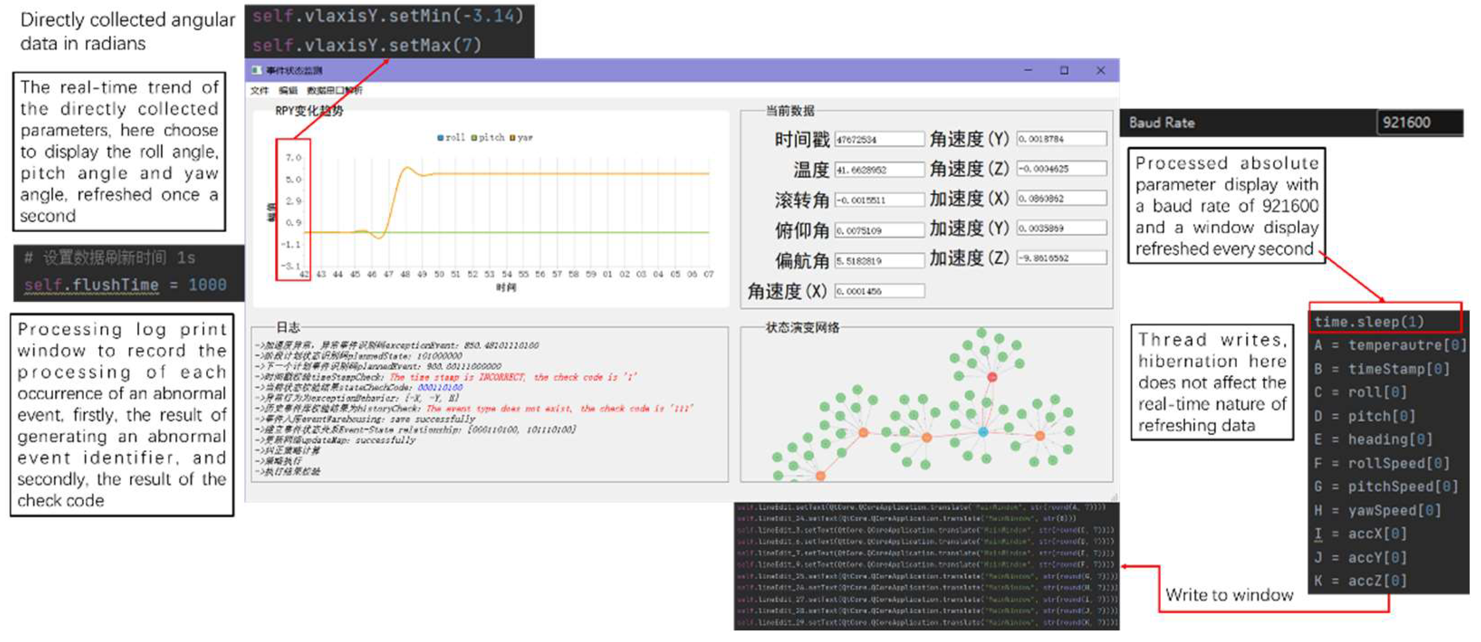Image resolution: width=1481 pixels, height=642 pixels.
Task: Click the red node in state network
Action: click(992, 377)
